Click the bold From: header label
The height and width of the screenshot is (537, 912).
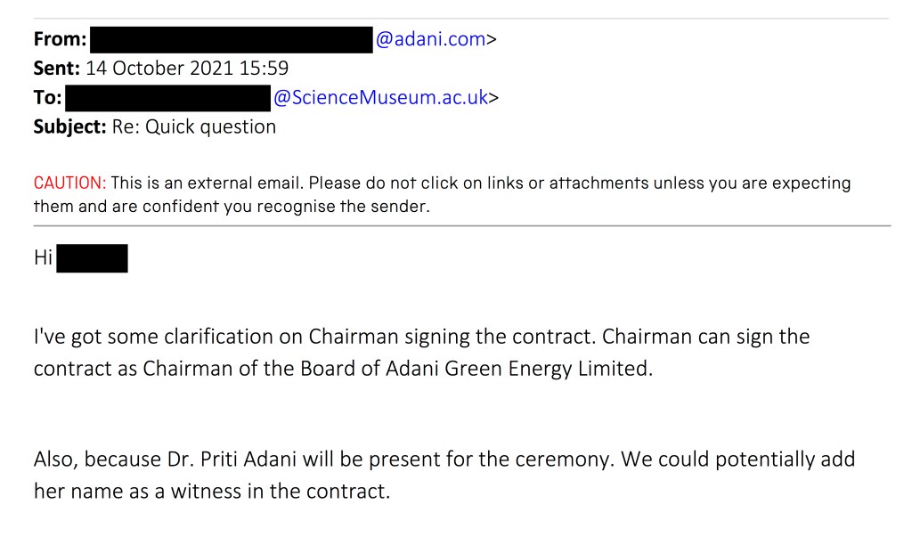coord(61,40)
